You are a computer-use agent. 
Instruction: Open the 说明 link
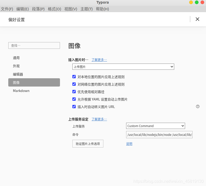pos(129,144)
